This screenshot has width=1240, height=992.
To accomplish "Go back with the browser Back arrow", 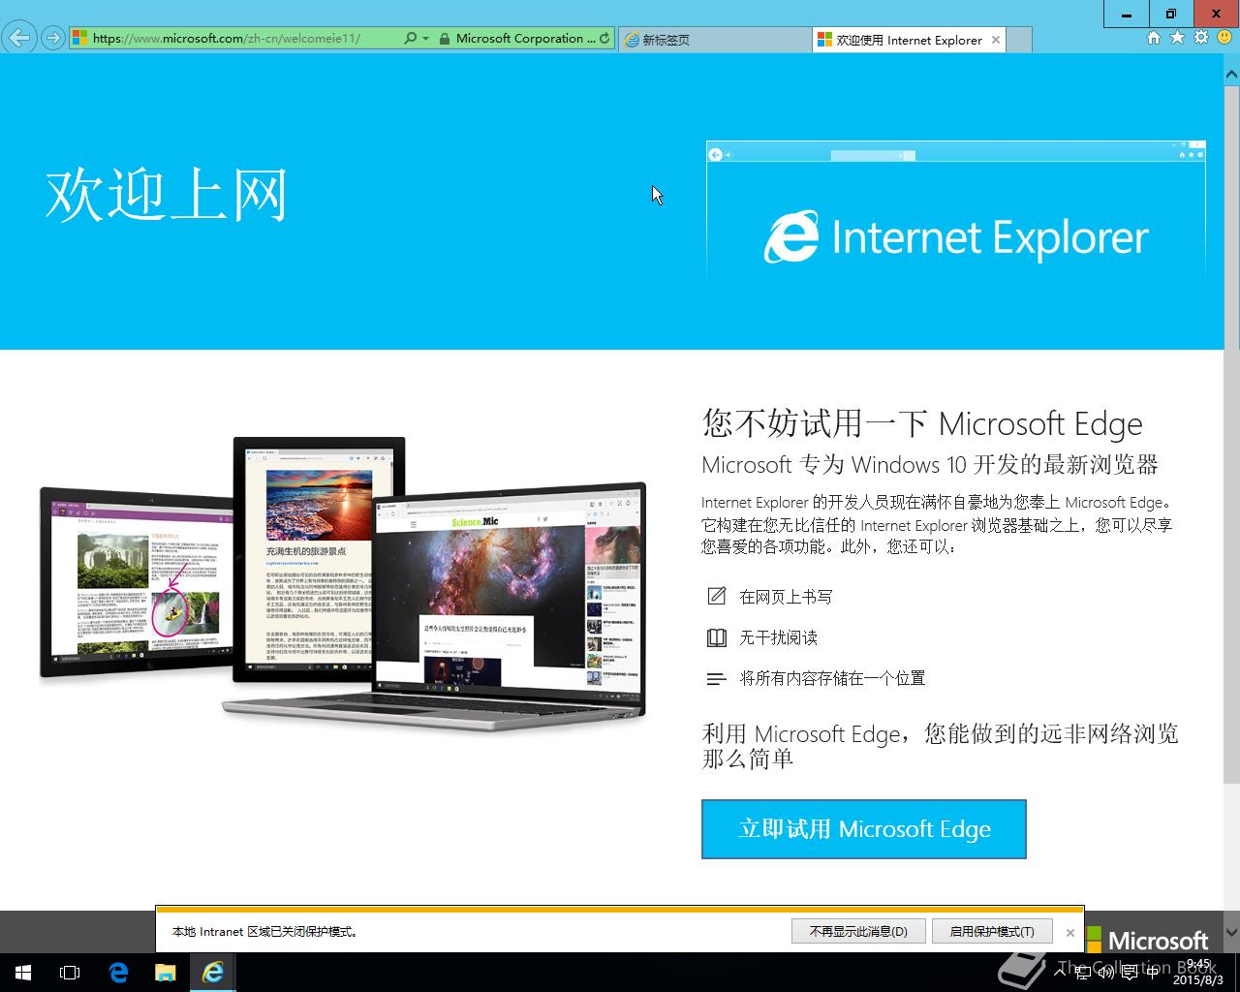I will [19, 38].
